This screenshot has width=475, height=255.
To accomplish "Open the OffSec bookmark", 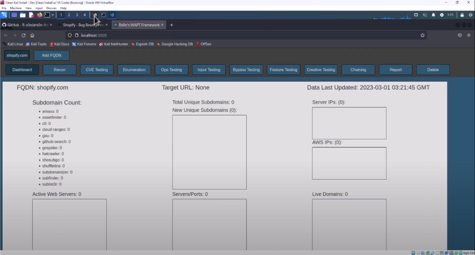I will click(x=204, y=44).
